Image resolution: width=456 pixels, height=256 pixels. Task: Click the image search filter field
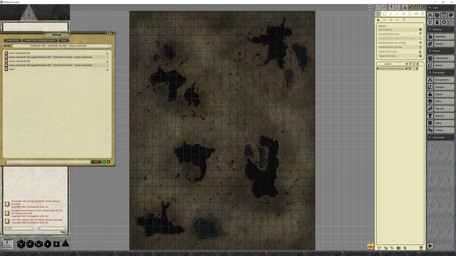(48, 162)
